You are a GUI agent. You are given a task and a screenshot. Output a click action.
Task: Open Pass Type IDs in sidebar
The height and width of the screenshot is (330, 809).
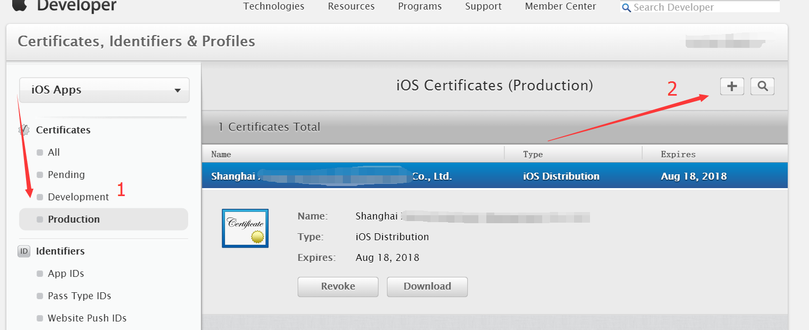[79, 295]
